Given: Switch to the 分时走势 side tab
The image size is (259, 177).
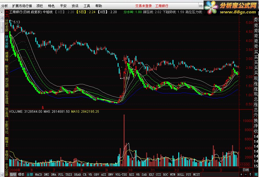Looking at the screenshot, I should pos(7,25).
